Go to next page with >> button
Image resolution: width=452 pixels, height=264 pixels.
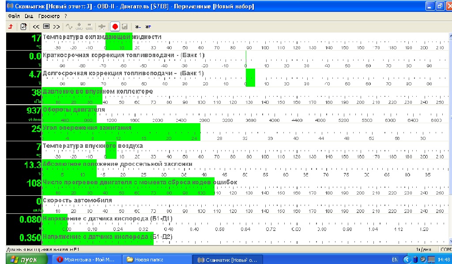click(x=56, y=27)
